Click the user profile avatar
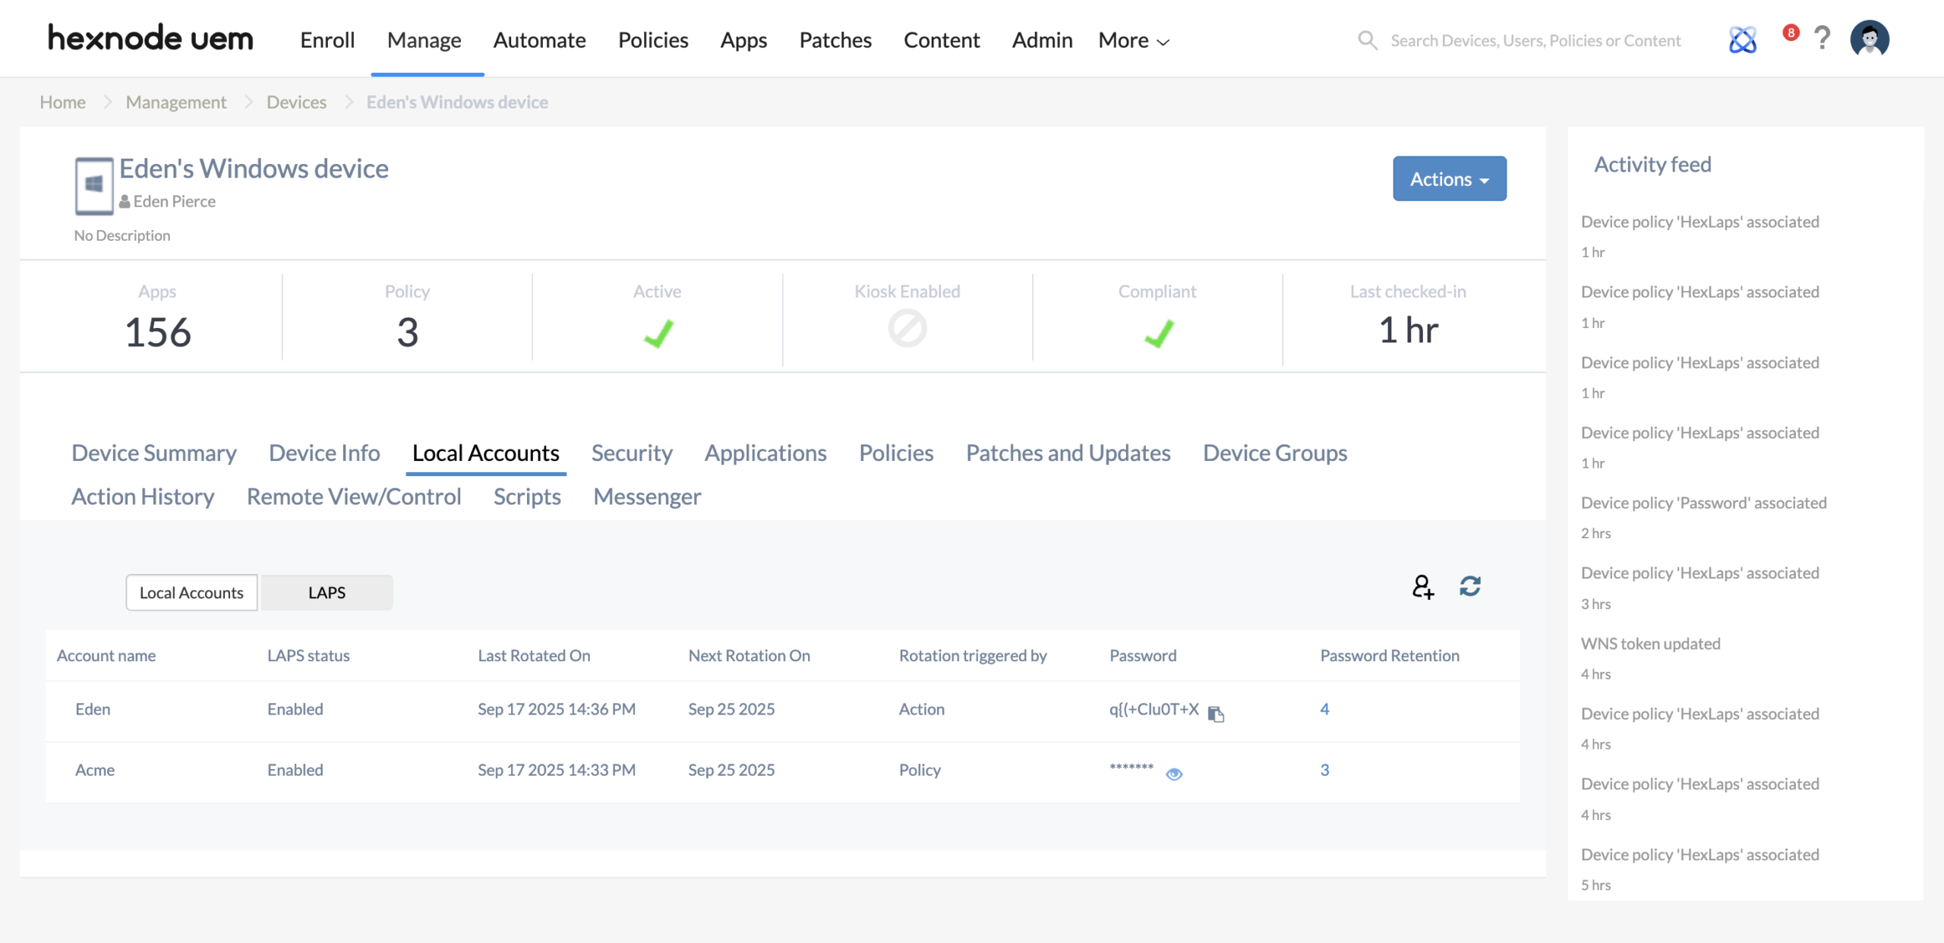1944x943 pixels. tap(1869, 39)
